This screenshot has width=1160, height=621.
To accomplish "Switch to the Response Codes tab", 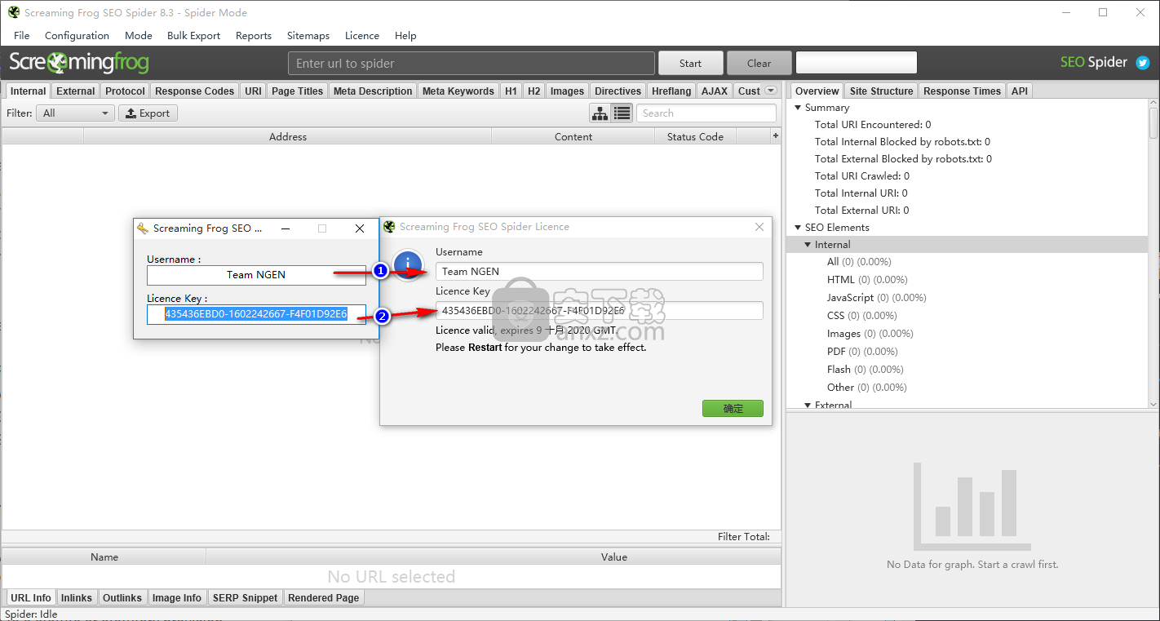I will 194,91.
